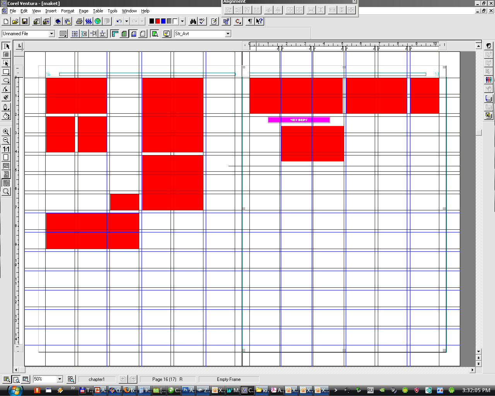Set zoom to actual size 1:1
The image size is (495, 396).
coord(6,149)
